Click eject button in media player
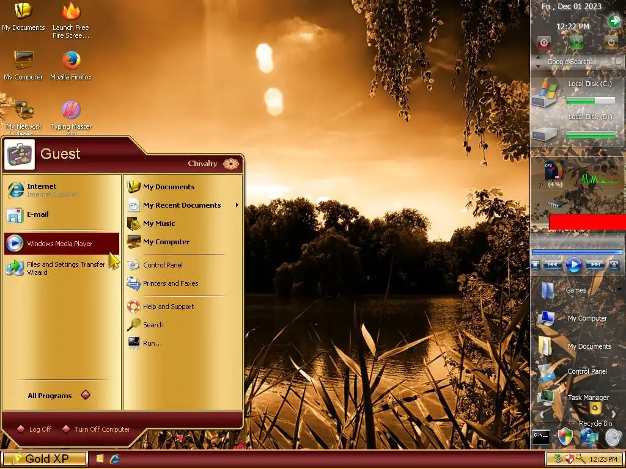The width and height of the screenshot is (626, 469). click(614, 264)
